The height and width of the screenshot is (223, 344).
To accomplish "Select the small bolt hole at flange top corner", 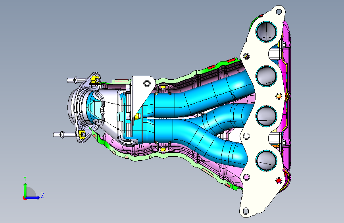I will coord(279,11).
